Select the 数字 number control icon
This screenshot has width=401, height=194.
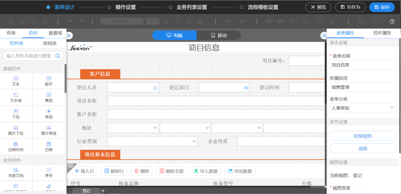[49, 78]
